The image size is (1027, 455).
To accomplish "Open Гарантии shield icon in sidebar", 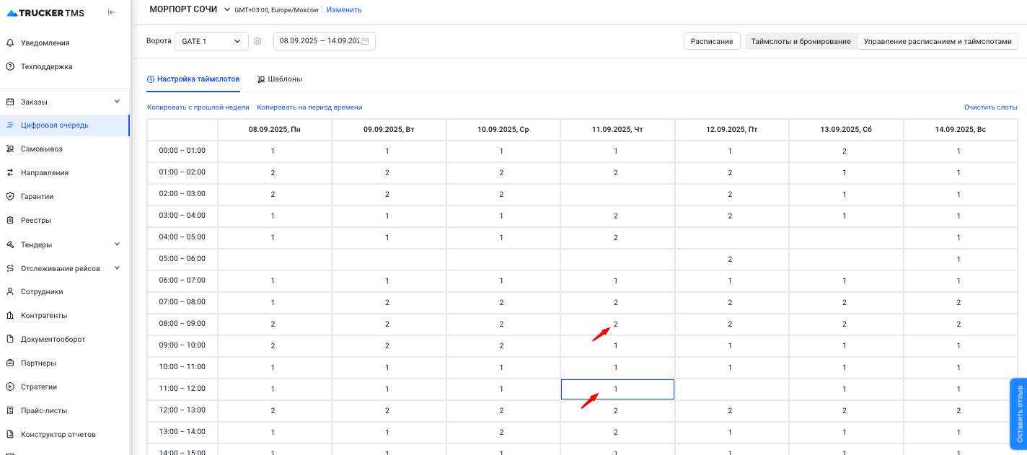I will [x=10, y=196].
